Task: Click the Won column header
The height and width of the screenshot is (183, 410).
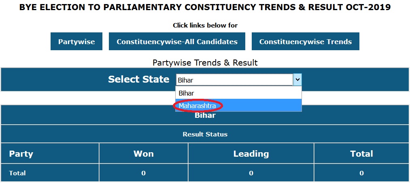Action: 143,154
